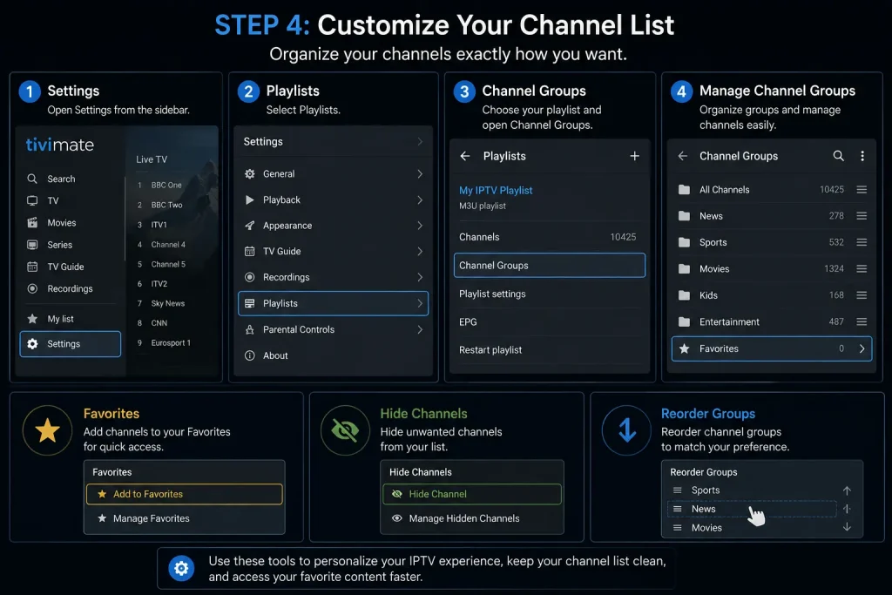Click the All Channels folder icon
The width and height of the screenshot is (892, 595).
click(685, 189)
